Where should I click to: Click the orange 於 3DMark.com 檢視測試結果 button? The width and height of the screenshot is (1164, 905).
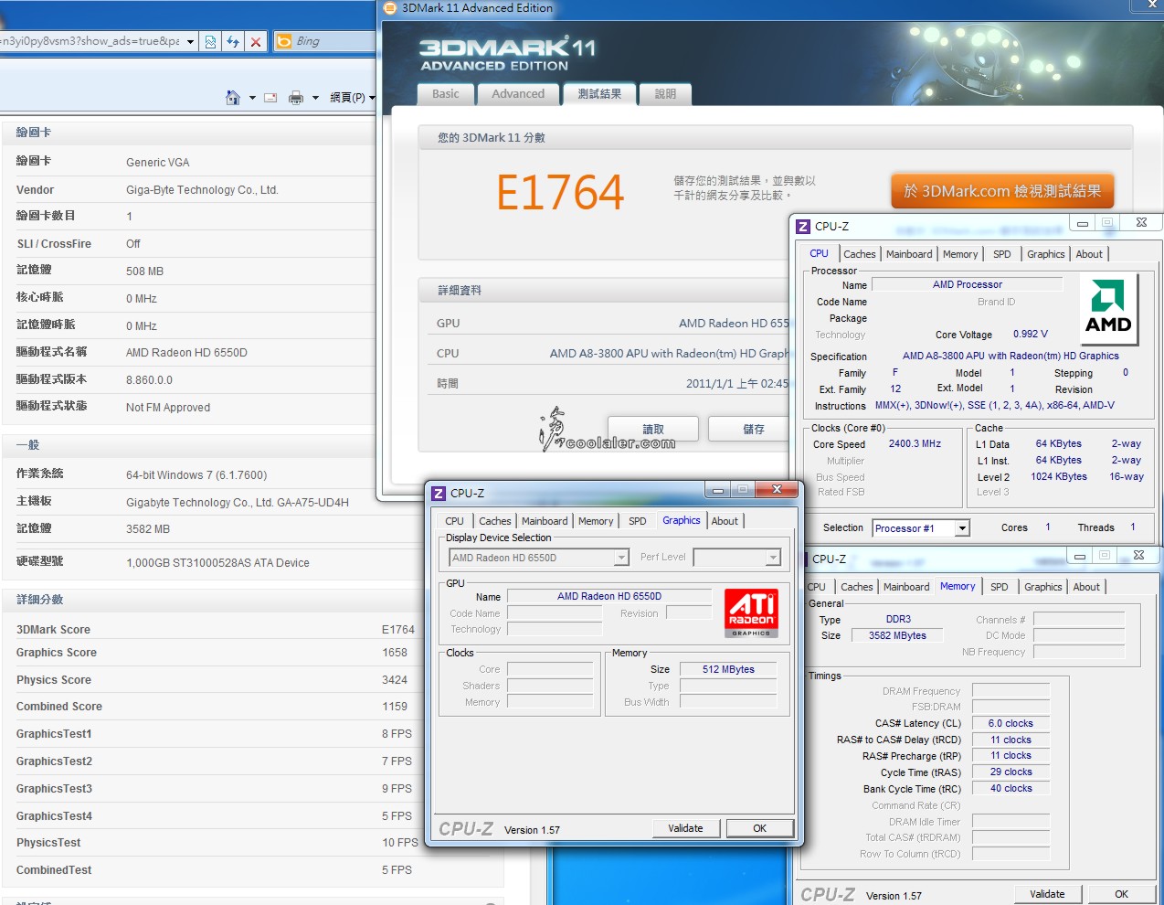[1002, 191]
